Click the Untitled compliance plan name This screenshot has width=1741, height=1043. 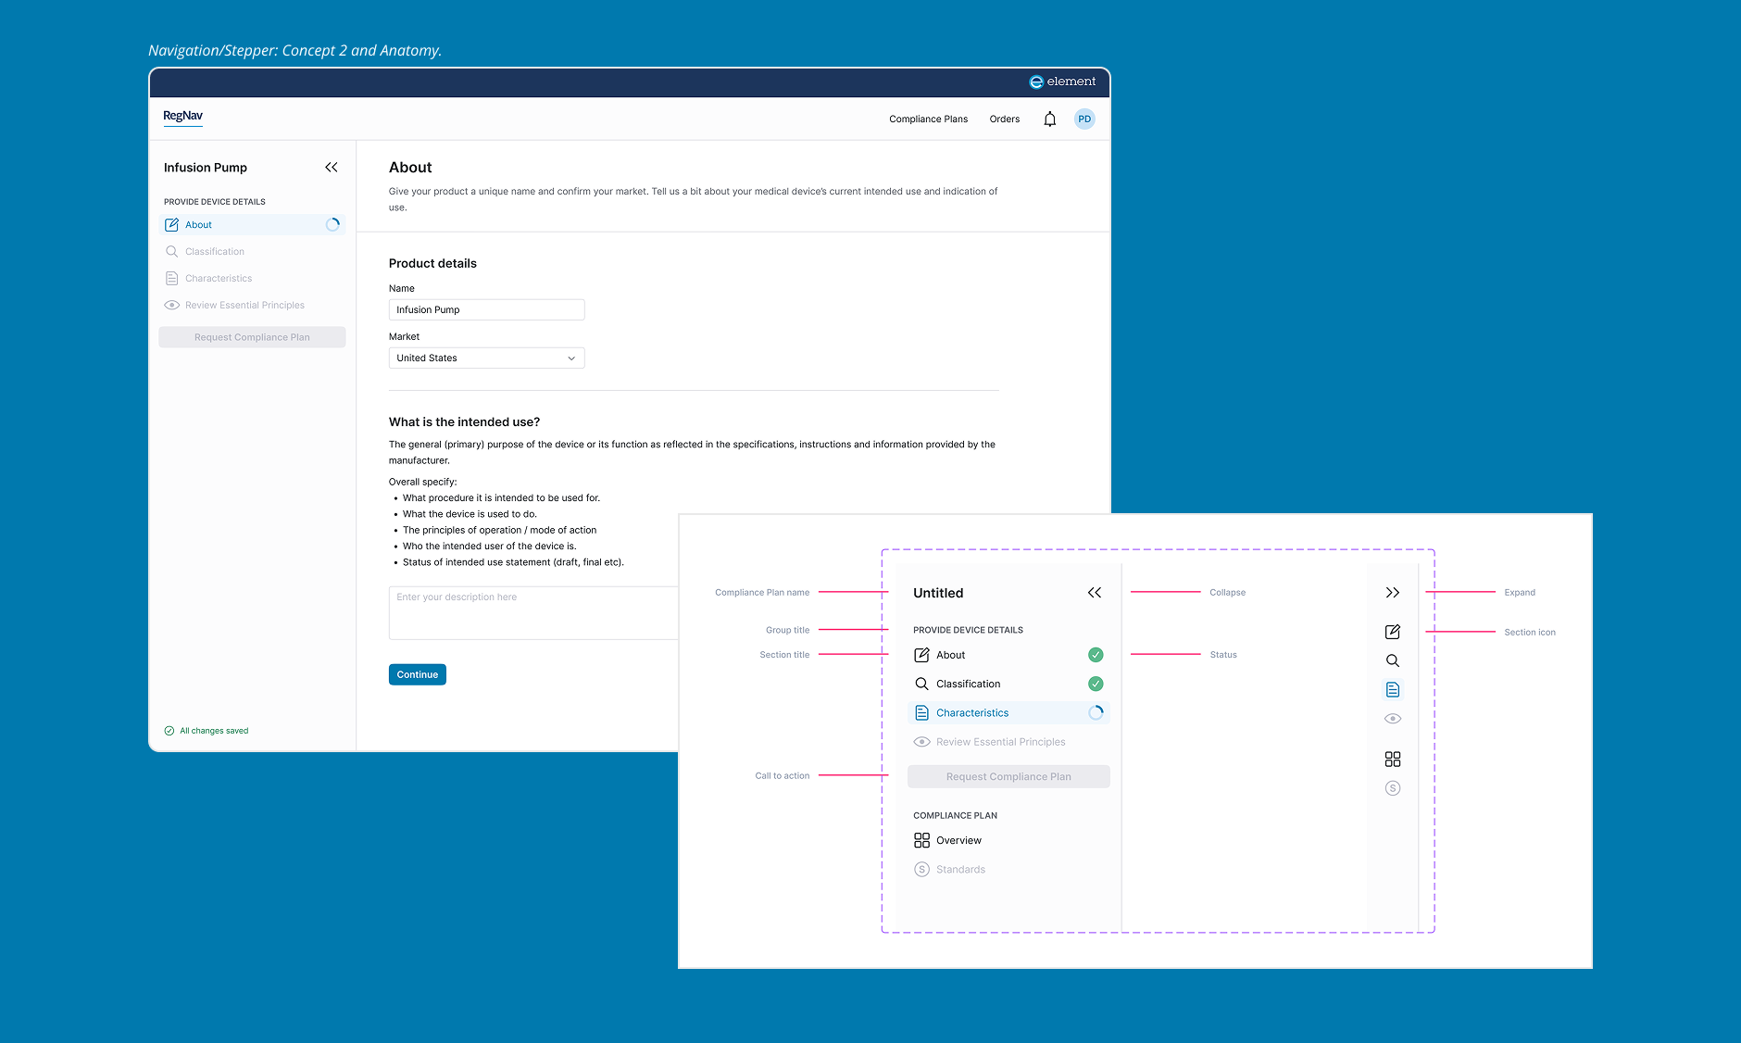pyautogui.click(x=938, y=594)
